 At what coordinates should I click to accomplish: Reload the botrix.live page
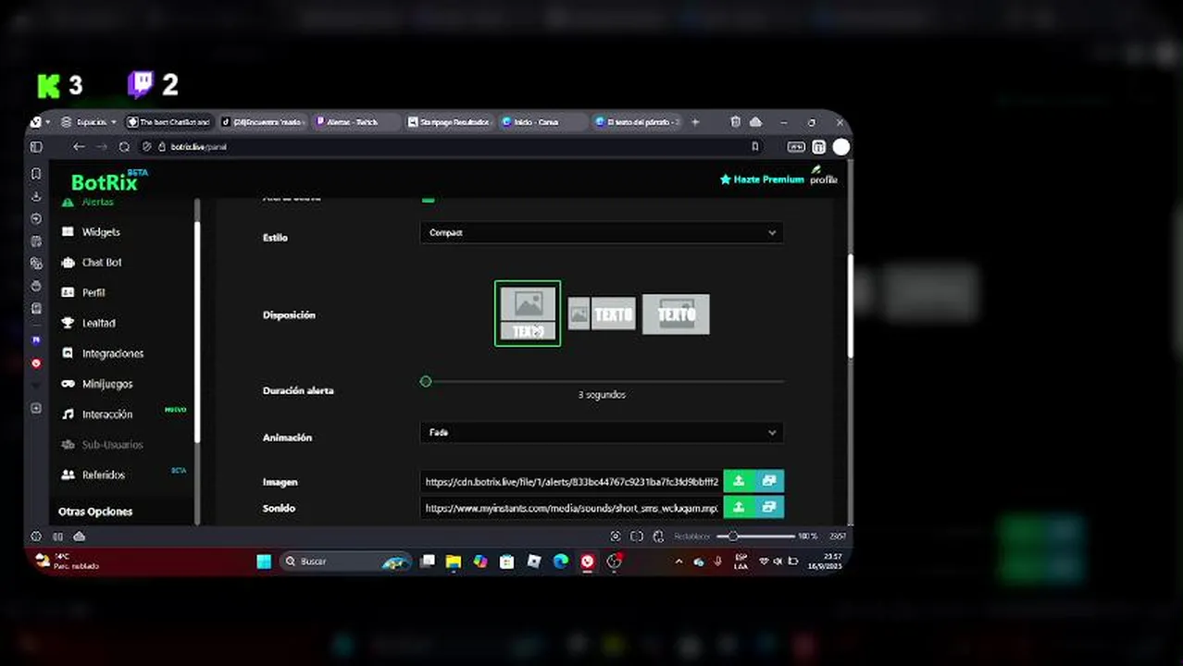(x=125, y=147)
